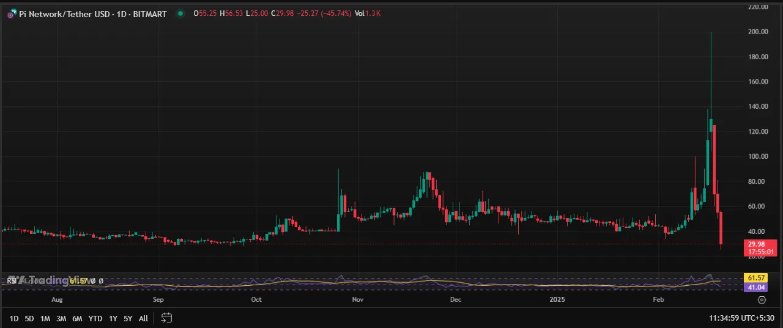
Task: Click the Dec label on time axis
Action: [x=455, y=300]
